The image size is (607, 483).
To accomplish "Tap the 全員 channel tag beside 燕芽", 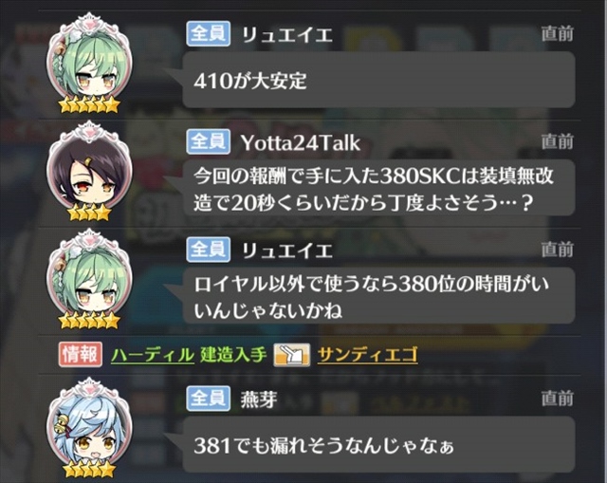I will pos(209,399).
